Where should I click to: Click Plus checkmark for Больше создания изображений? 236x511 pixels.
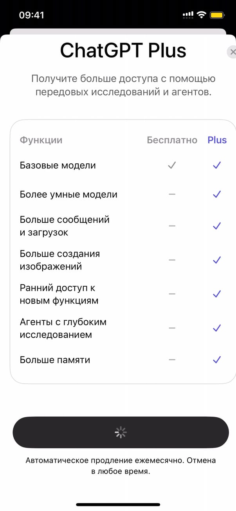(217, 260)
